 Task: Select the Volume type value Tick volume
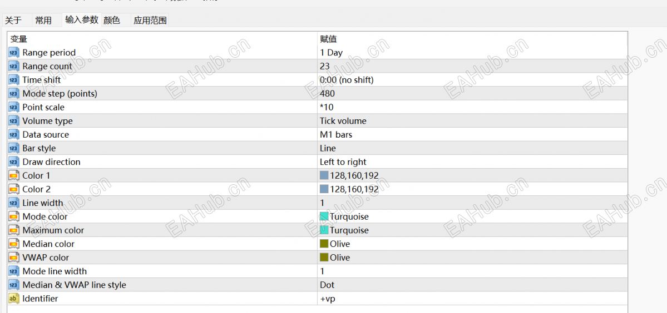click(343, 121)
